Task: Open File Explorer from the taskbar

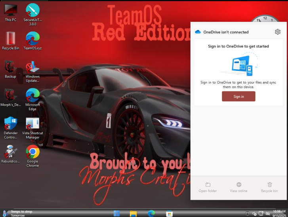Action: [133, 213]
